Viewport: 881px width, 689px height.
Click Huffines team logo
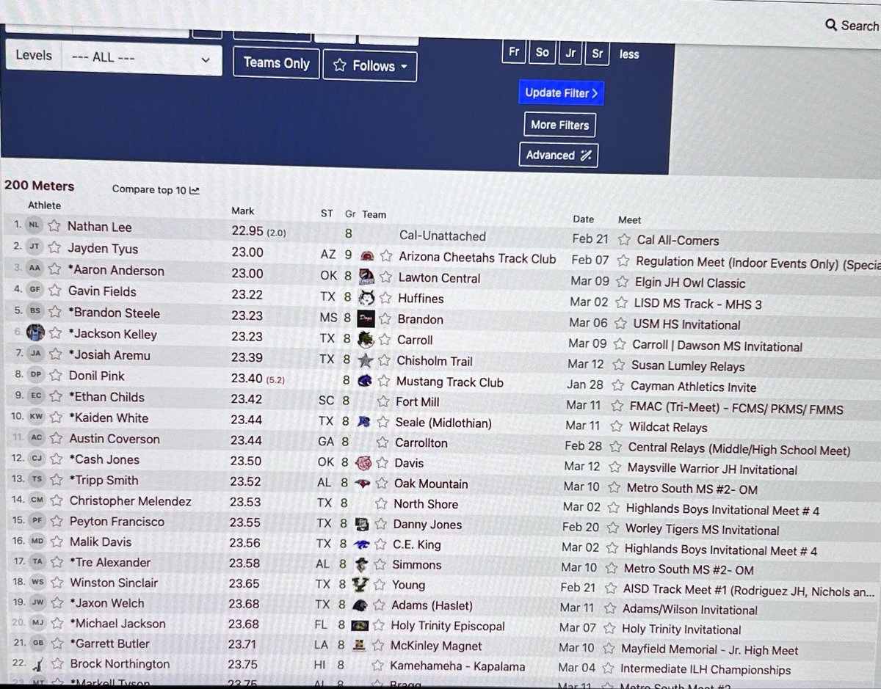pos(367,299)
